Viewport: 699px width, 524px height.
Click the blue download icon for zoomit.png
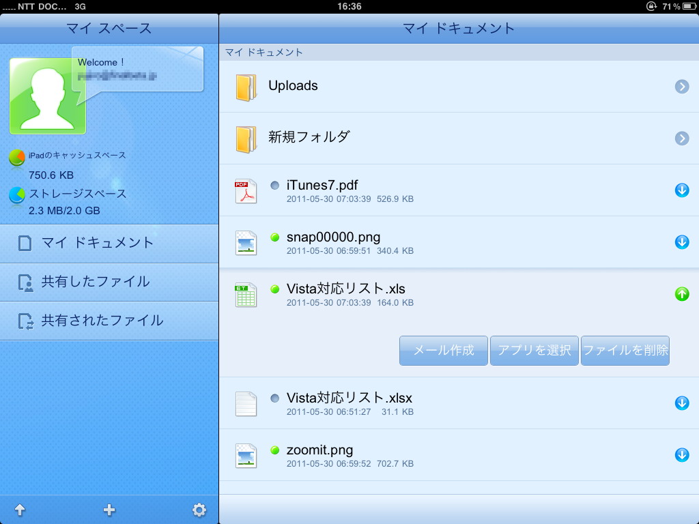(x=681, y=455)
